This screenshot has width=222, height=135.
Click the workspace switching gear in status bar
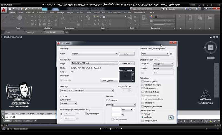tap(191, 121)
